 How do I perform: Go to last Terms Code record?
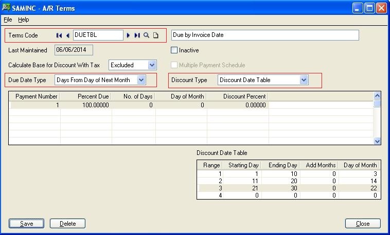(137, 35)
